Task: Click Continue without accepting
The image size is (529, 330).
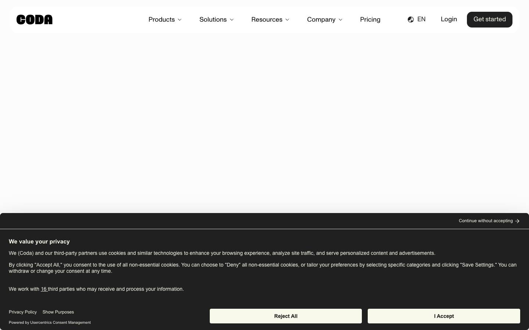Action: point(489,221)
